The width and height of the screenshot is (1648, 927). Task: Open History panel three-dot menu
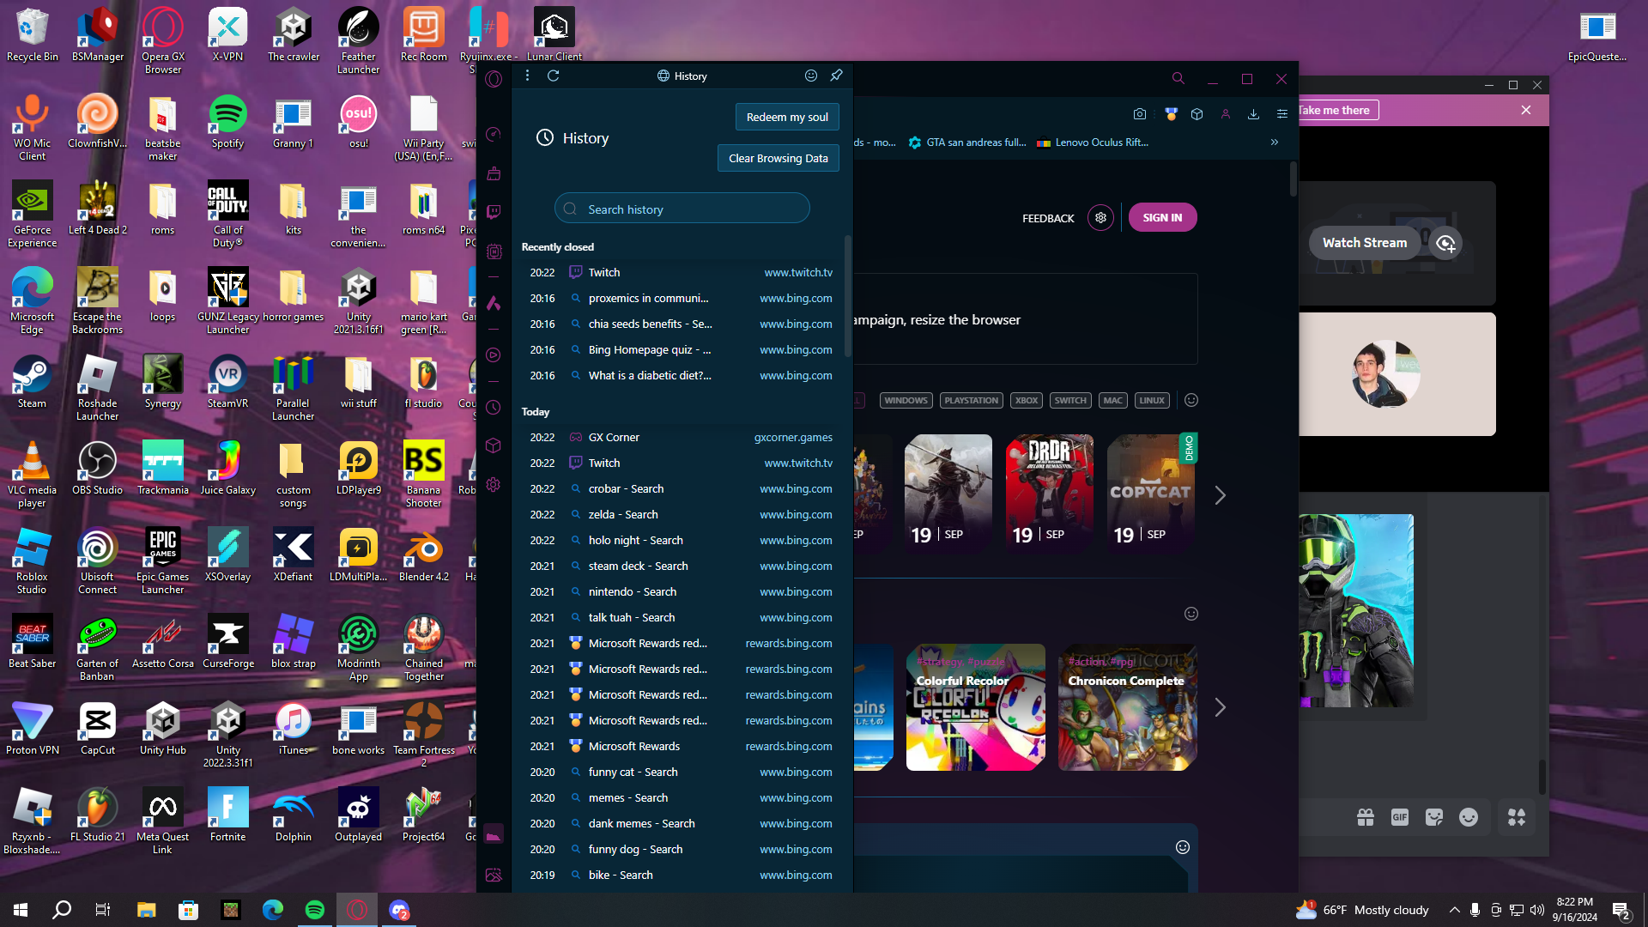527,76
